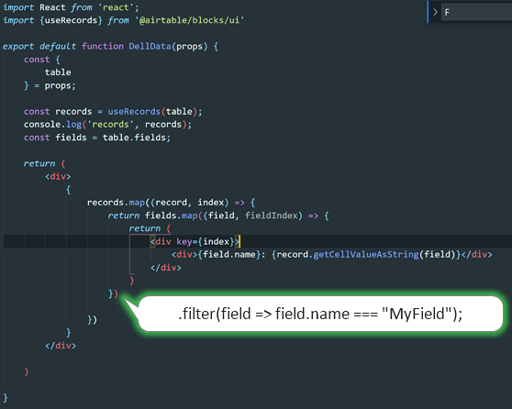Place cursor on DellData function name
The image size is (512, 409).
150,47
